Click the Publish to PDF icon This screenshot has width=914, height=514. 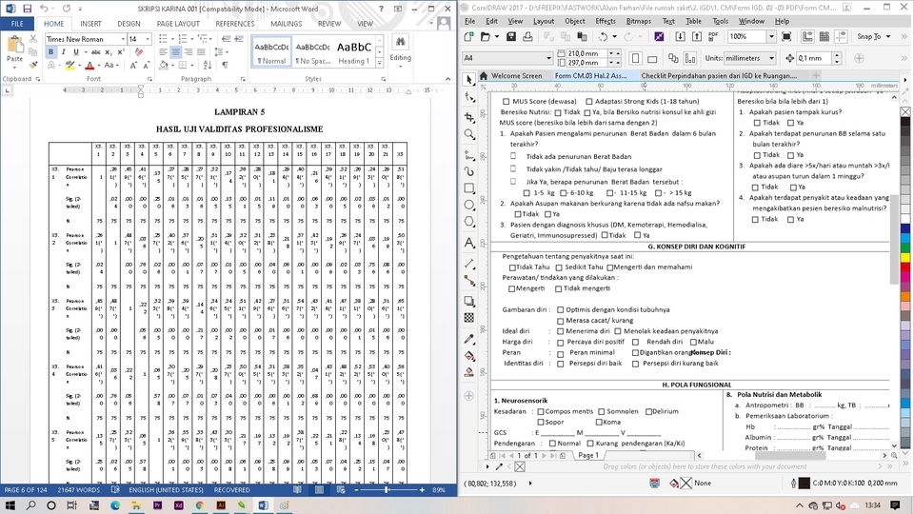tap(713, 37)
